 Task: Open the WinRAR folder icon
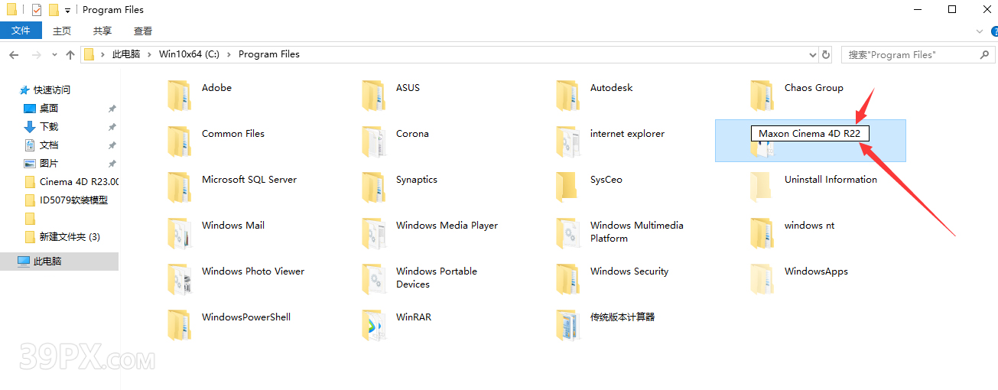coord(373,325)
